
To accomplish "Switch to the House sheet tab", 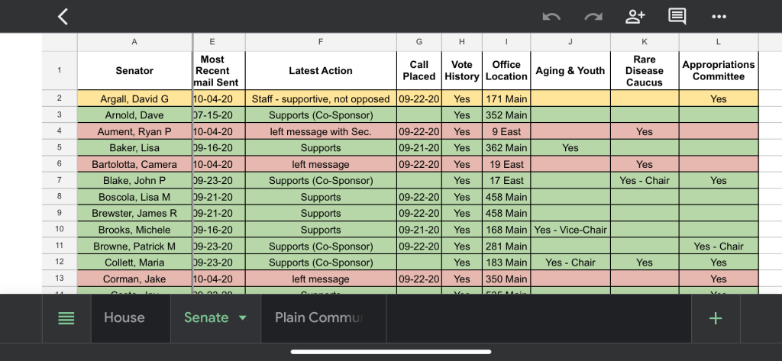I will coord(124,318).
